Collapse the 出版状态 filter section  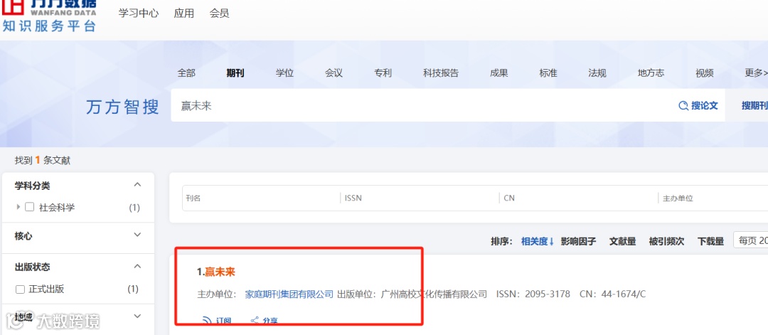pos(137,267)
